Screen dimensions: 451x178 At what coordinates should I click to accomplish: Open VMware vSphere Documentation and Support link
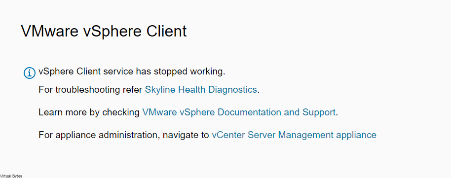(x=239, y=112)
